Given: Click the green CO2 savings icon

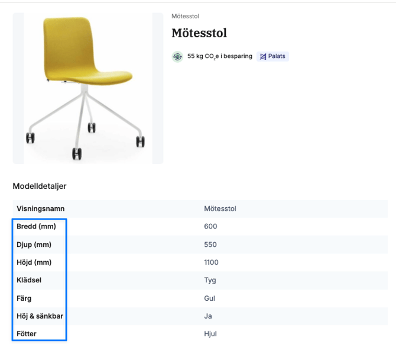Looking at the screenshot, I should tap(177, 57).
